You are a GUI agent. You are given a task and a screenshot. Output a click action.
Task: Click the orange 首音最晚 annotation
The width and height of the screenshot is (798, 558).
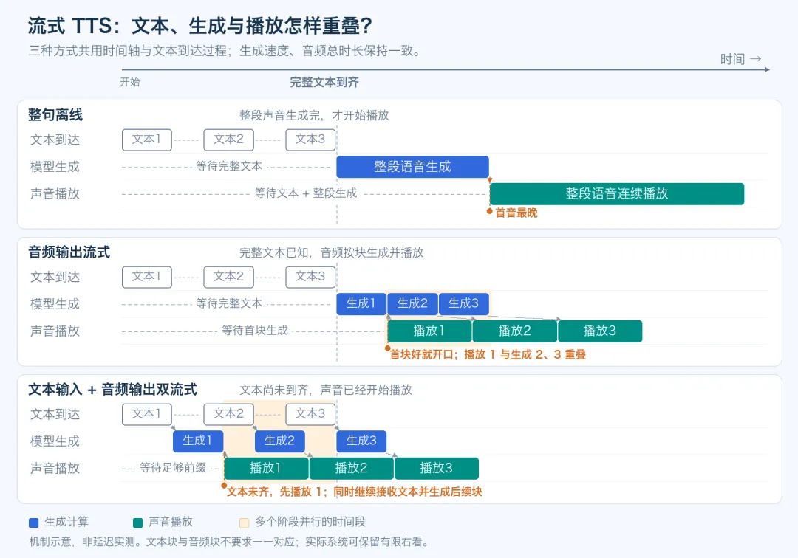[x=516, y=213]
